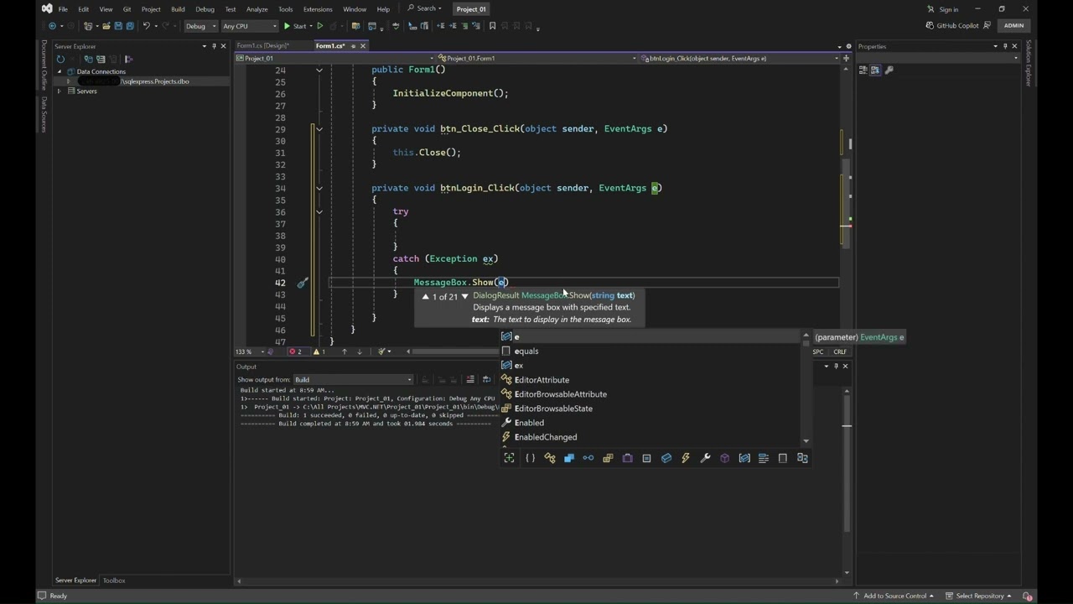Image resolution: width=1073 pixels, height=604 pixels.
Task: Toggle the bookmark icon in the toolbar
Action: (x=492, y=26)
